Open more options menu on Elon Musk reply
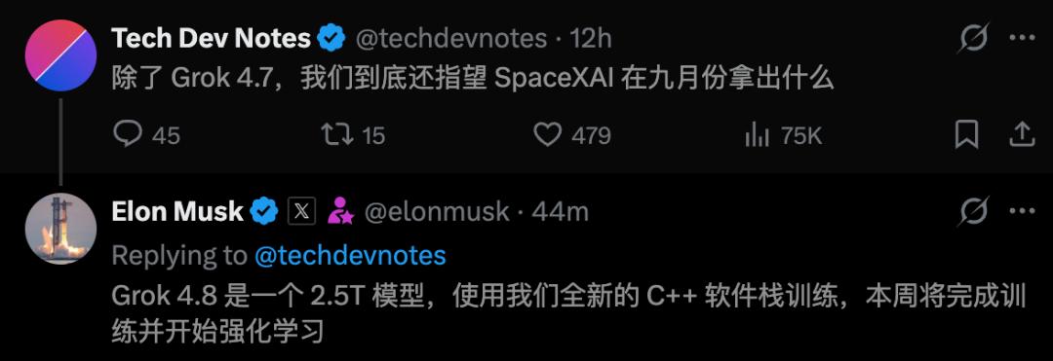 tap(1022, 212)
